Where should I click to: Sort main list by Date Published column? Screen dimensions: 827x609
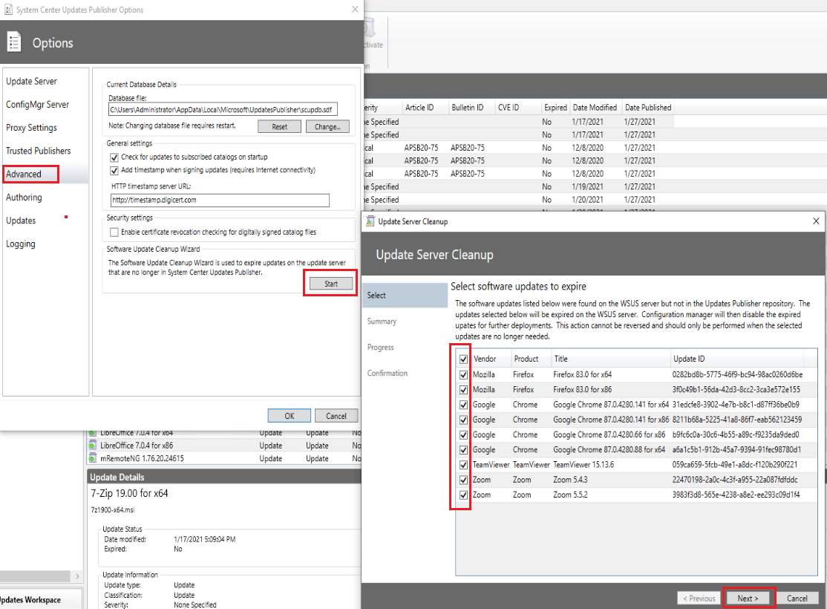(647, 108)
